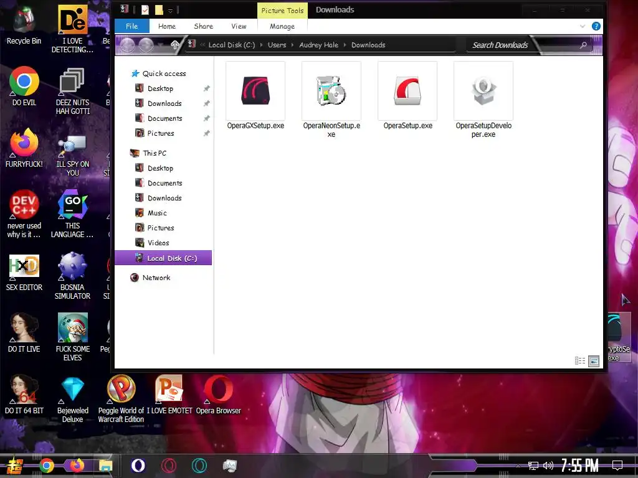Image resolution: width=638 pixels, height=478 pixels.
Task: Switch to the View ribbon tab
Action: (239, 26)
